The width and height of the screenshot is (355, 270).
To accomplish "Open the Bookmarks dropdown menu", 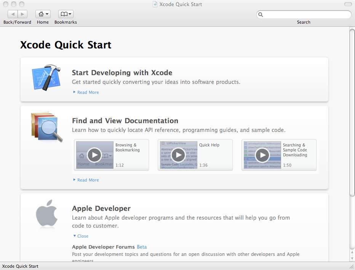I will click(66, 14).
